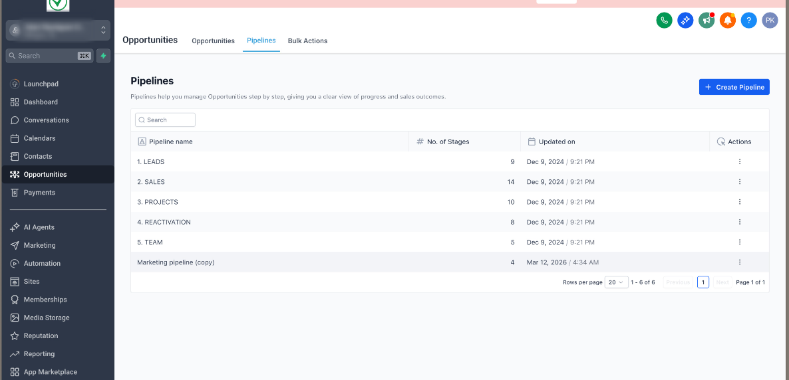Click the Marketing paper plane icon
789x380 pixels.
point(15,245)
